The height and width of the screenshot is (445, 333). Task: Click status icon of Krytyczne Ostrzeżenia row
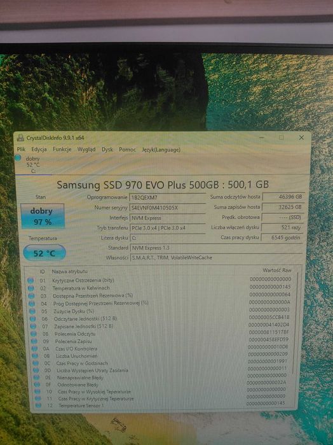point(31,280)
